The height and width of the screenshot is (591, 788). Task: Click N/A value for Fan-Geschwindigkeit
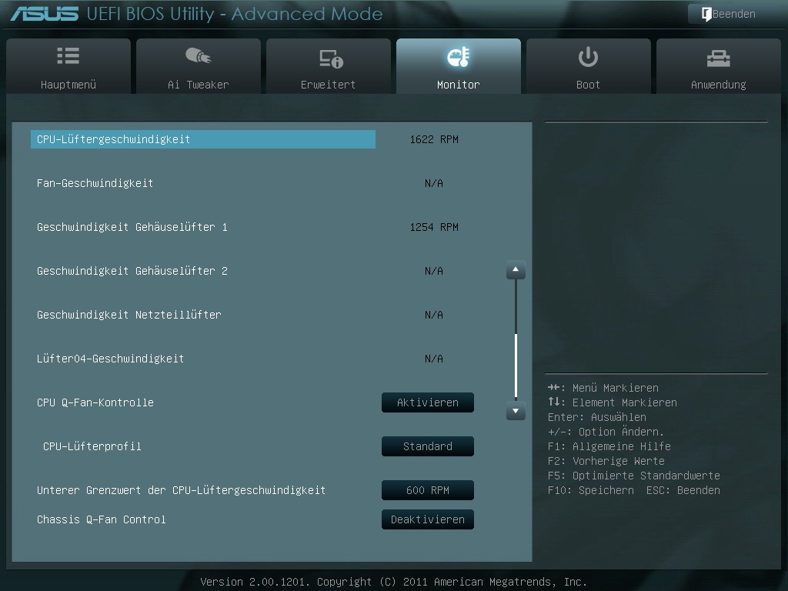tap(434, 183)
